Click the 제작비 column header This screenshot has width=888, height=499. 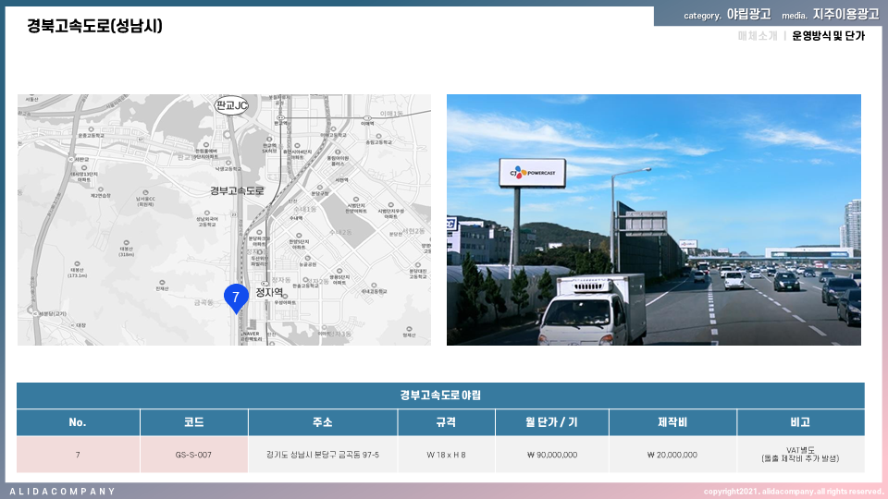[x=672, y=422]
